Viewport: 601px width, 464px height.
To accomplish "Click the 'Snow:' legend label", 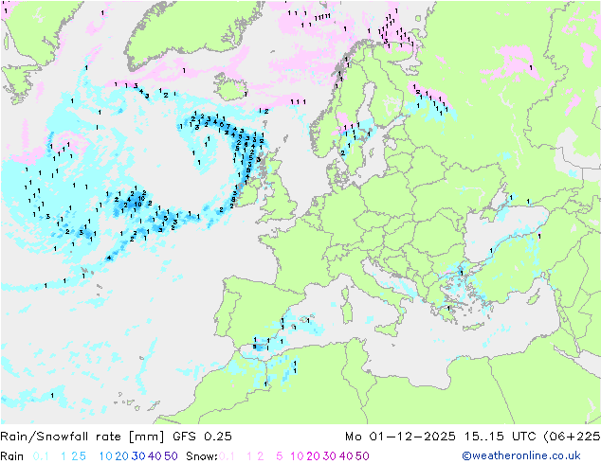I will 202,456.
